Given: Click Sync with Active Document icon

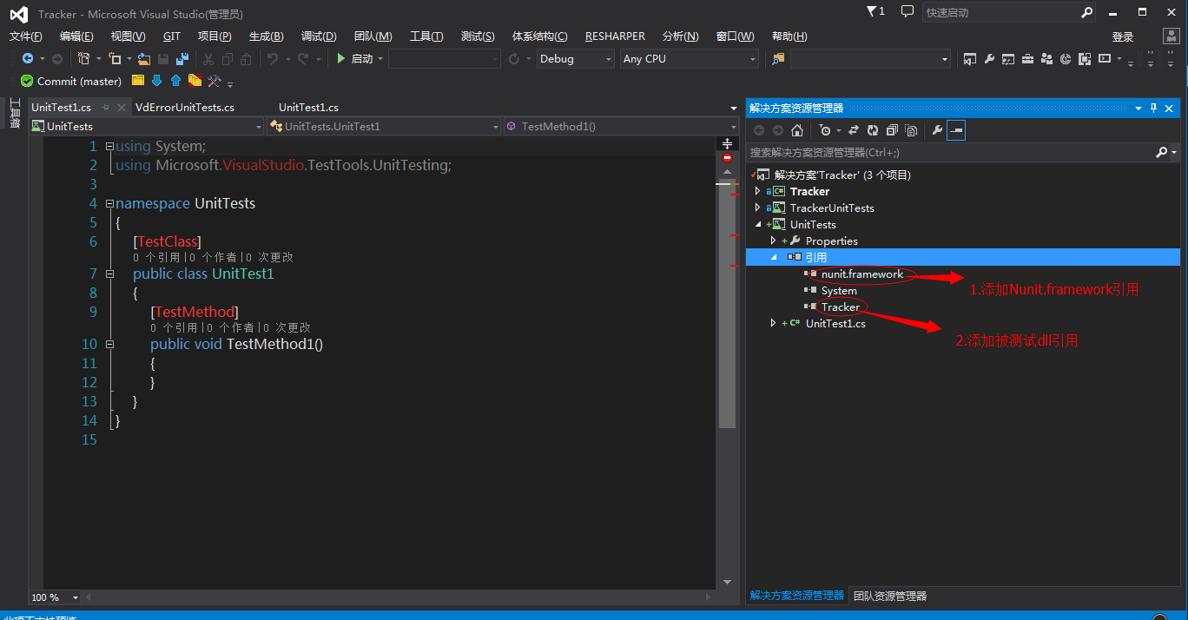Looking at the screenshot, I should pyautogui.click(x=854, y=130).
